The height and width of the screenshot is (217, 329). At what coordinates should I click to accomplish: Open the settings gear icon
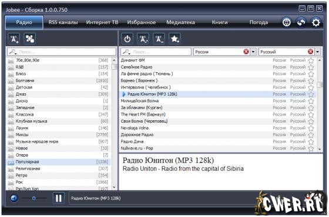click(x=316, y=22)
